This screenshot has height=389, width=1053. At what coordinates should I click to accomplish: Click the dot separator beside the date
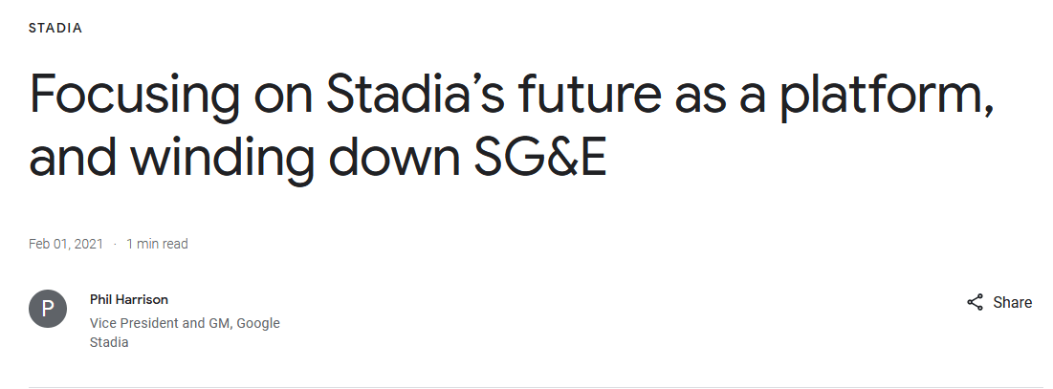[x=115, y=244]
